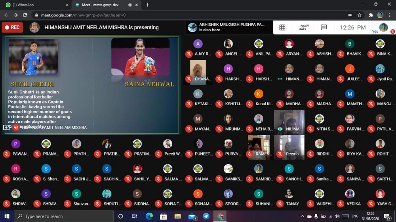Viewport: 396px width, 222px height.
Task: Open the Chrome extensions puzzle icon
Action: (x=371, y=15)
